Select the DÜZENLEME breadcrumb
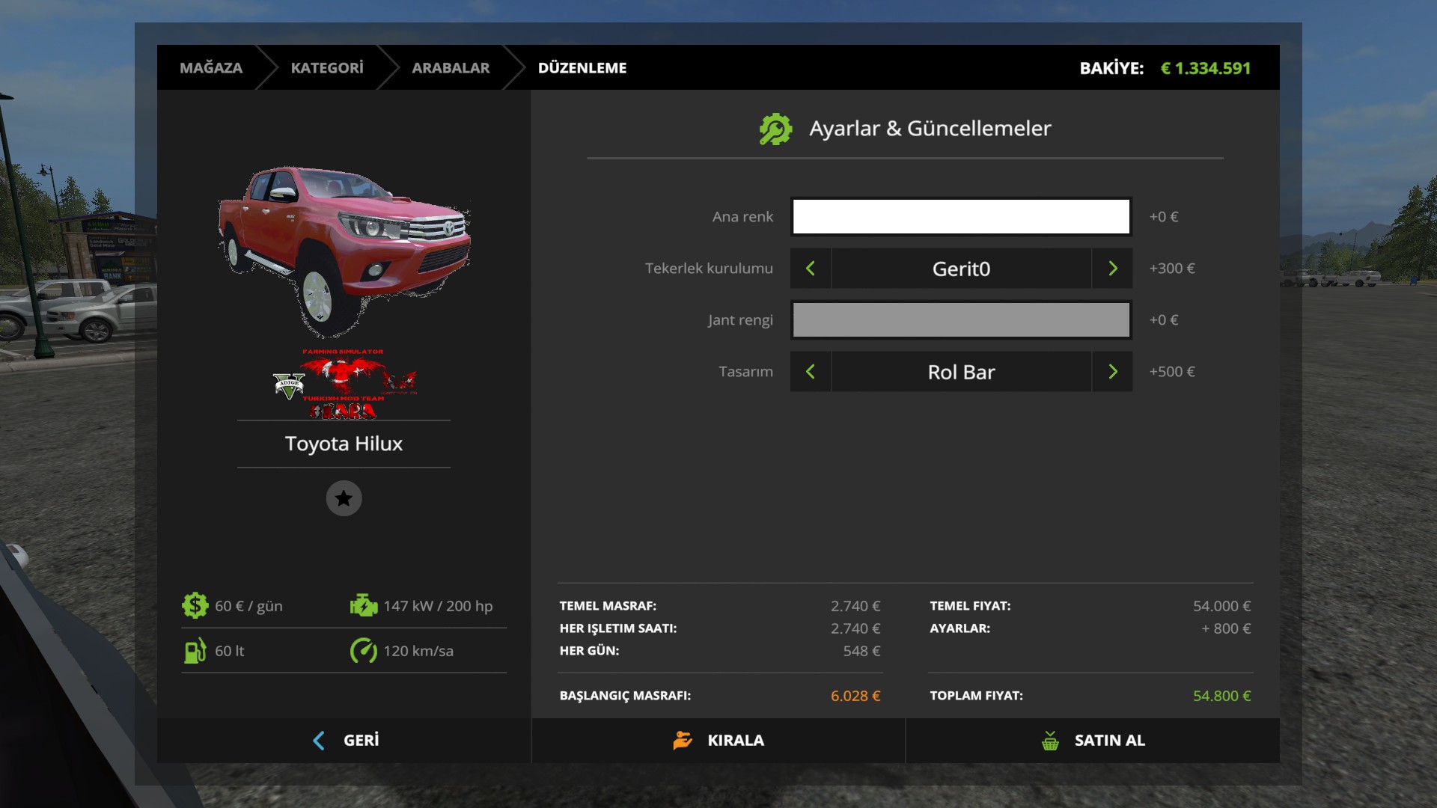This screenshot has width=1437, height=808. 582,68
